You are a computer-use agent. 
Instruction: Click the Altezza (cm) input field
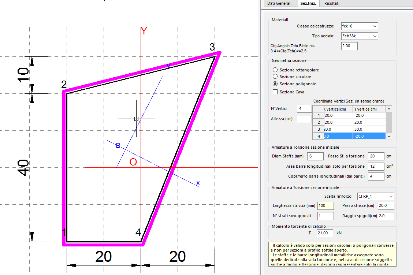304,119
